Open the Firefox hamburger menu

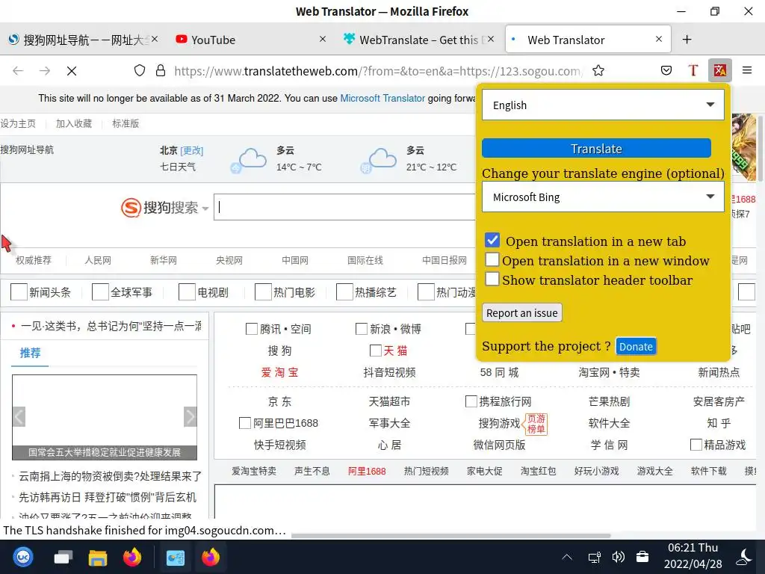click(747, 71)
